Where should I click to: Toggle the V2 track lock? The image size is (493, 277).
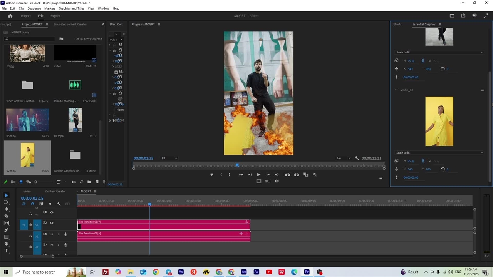point(30,214)
